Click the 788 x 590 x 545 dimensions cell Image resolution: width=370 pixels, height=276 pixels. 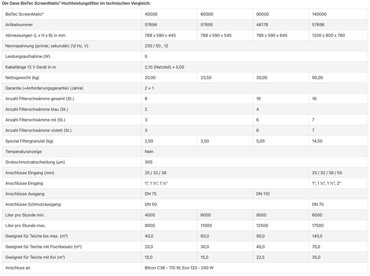(x=216, y=35)
